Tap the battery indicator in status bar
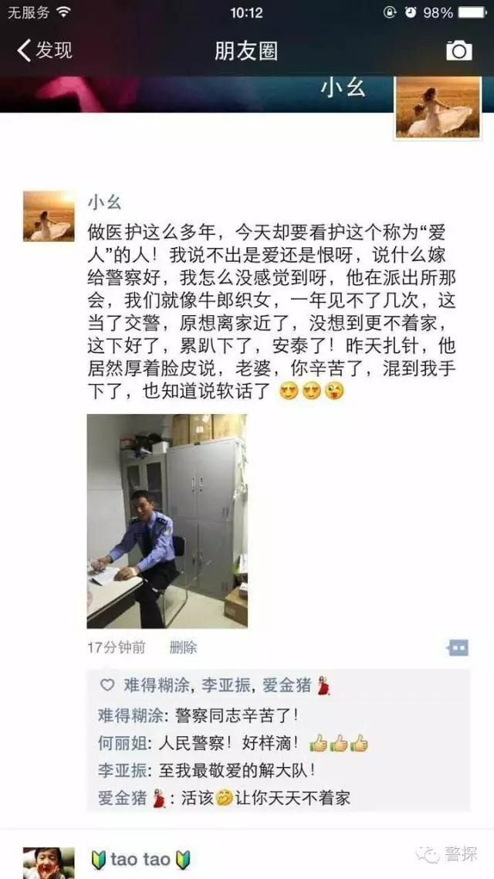This screenshot has height=879, width=494. pos(472,12)
